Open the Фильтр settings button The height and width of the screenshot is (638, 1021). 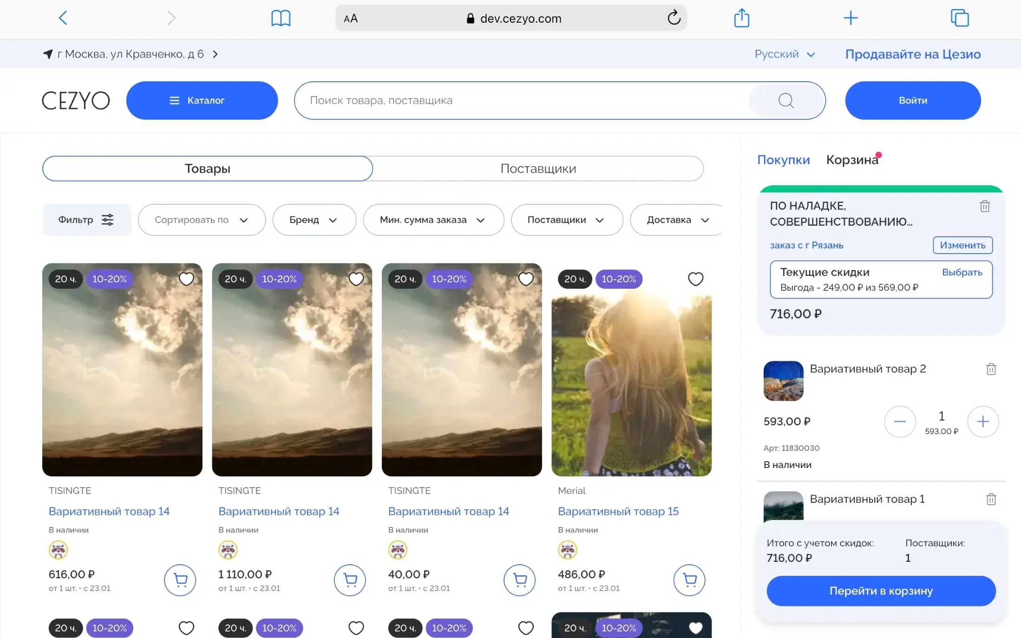86,220
